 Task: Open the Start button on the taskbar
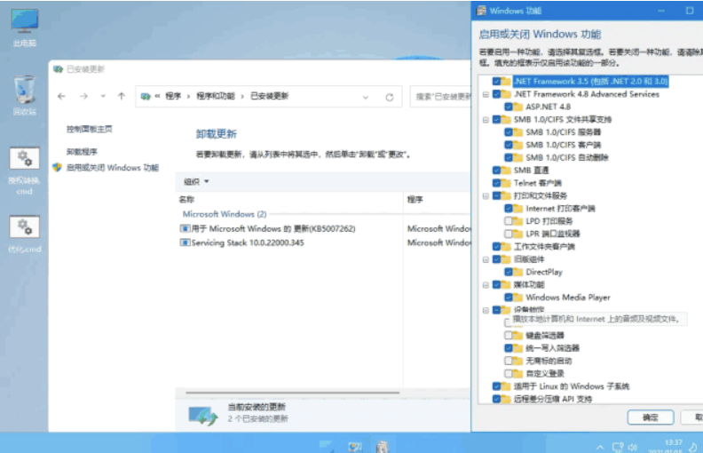click(x=327, y=446)
